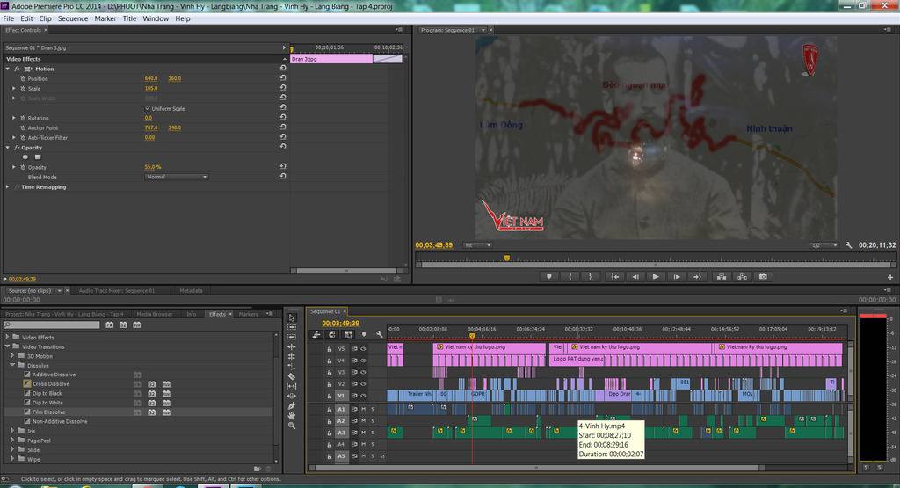Switch to the Markers tab
Screen dimensions: 900x488
248,314
